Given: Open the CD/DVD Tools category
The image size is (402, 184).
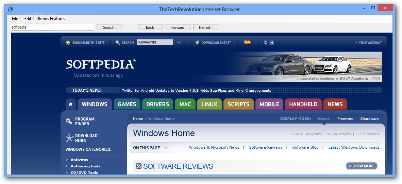Looking at the screenshot, I should coord(84,172).
